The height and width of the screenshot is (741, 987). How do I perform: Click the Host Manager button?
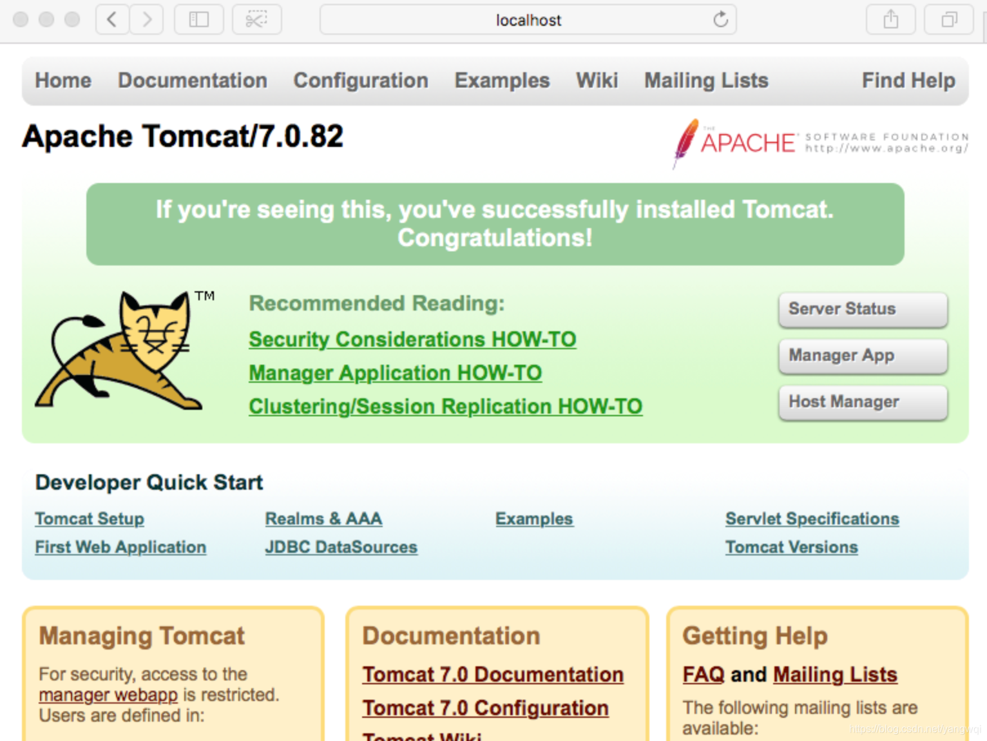(x=862, y=402)
